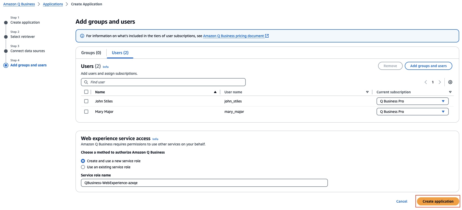Select Create and use a new service role
The width and height of the screenshot is (462, 210).
83,161
